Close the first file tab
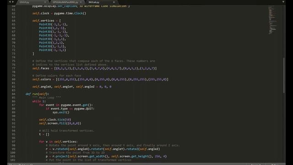293x165 pixels. (45, 2)
